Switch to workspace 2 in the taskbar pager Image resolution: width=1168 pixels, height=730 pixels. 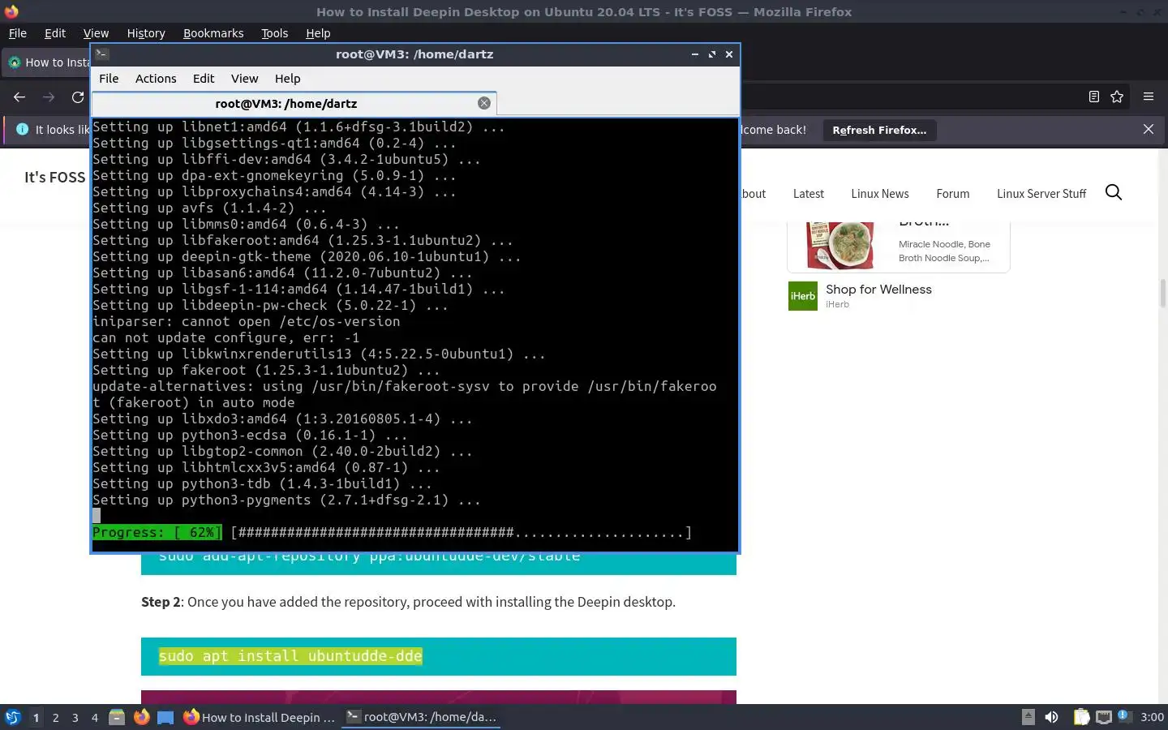pyautogui.click(x=55, y=718)
